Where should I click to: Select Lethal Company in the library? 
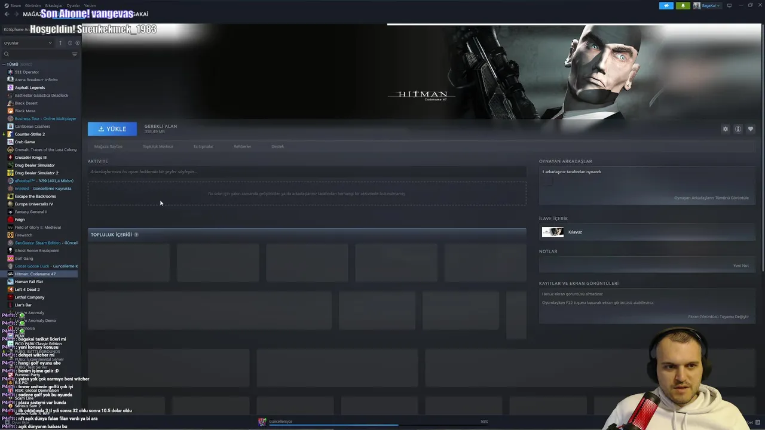(x=30, y=297)
